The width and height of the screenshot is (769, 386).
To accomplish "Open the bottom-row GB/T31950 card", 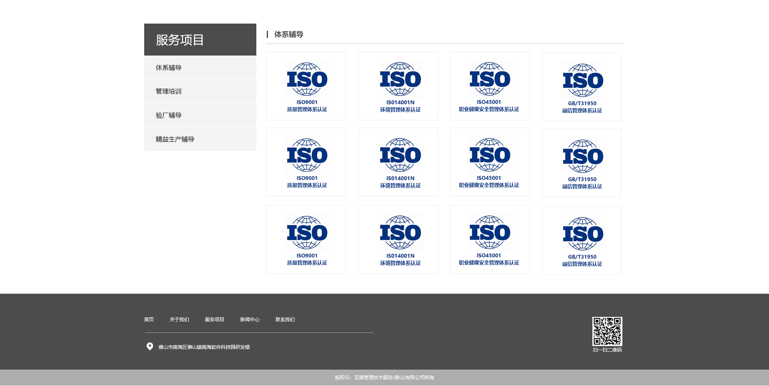I will 582,241.
